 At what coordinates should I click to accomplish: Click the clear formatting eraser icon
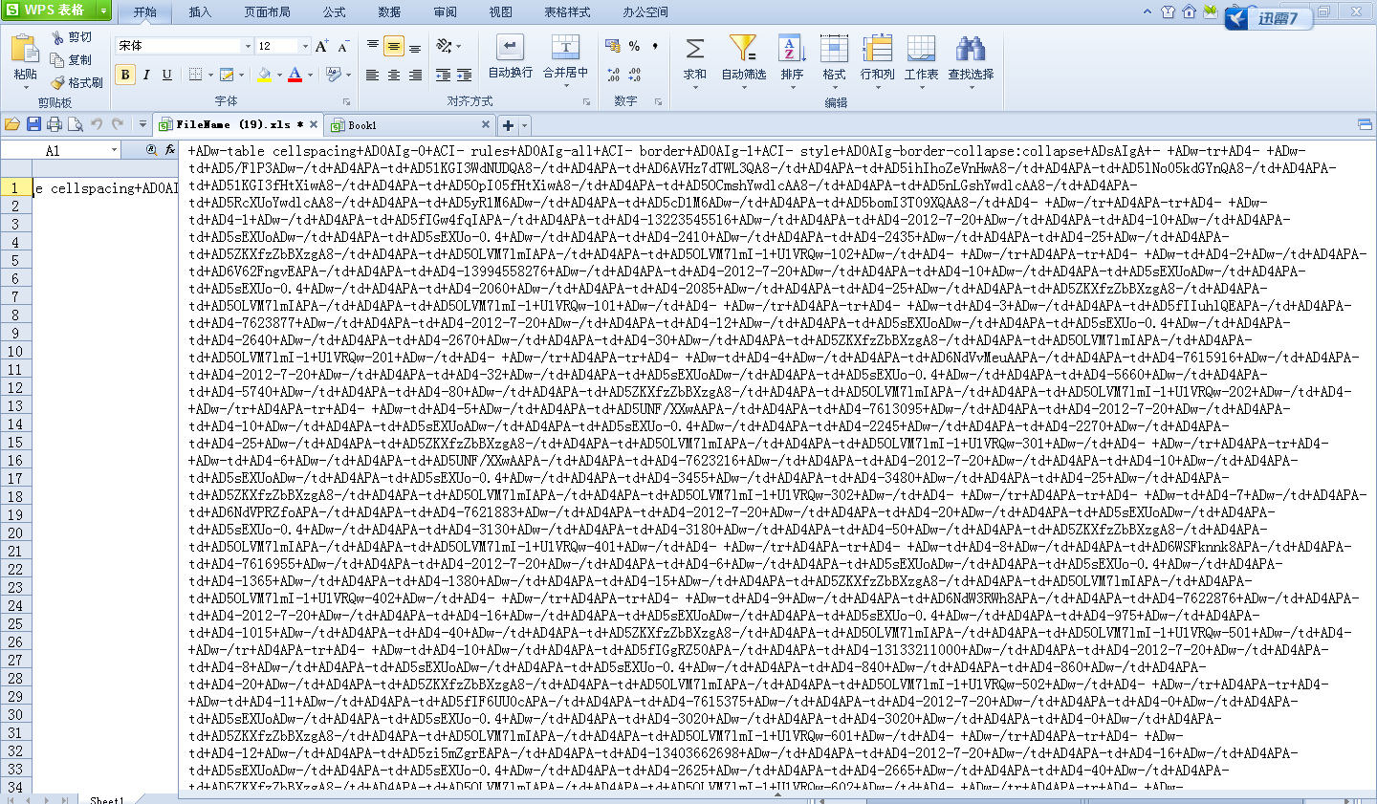pos(333,75)
